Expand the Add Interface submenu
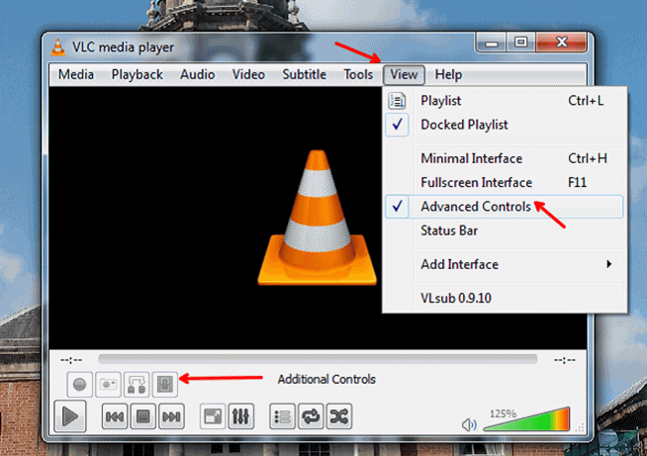647x456 pixels. coord(505,264)
